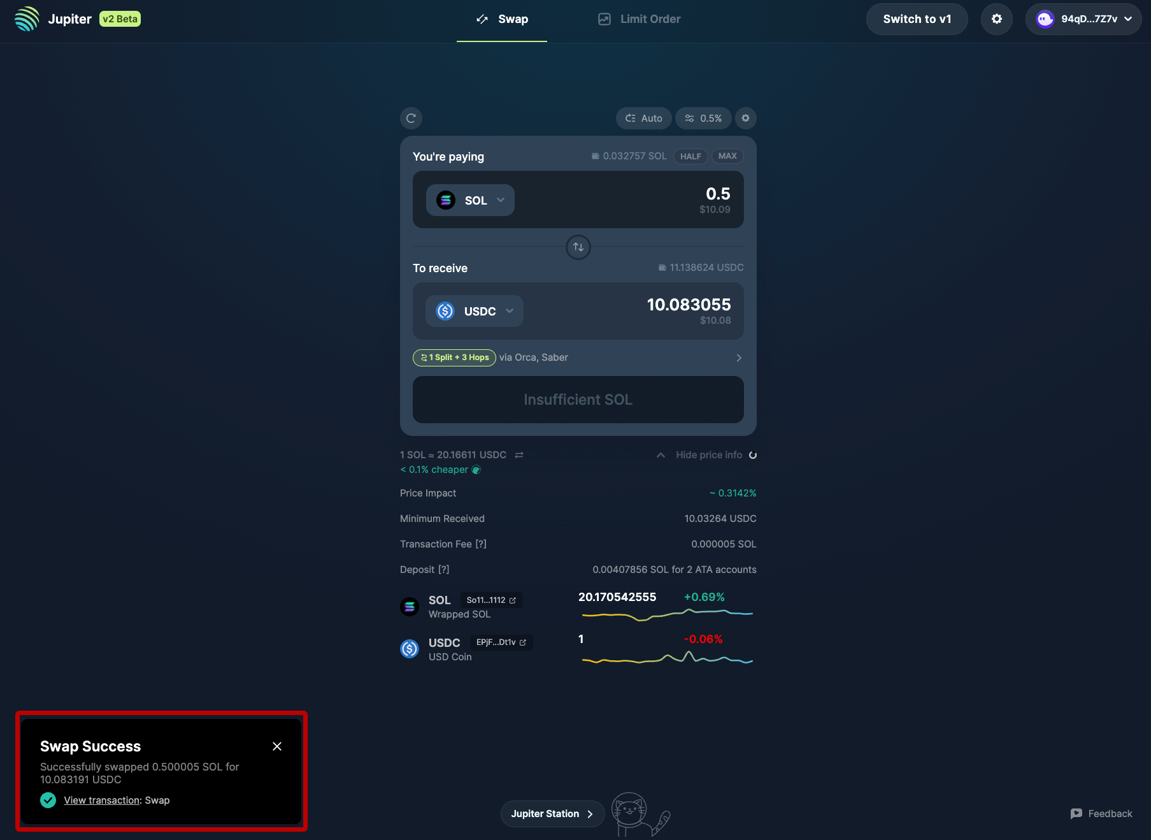Click the +0.69% SOL change
The image size is (1151, 840).
[x=704, y=597]
